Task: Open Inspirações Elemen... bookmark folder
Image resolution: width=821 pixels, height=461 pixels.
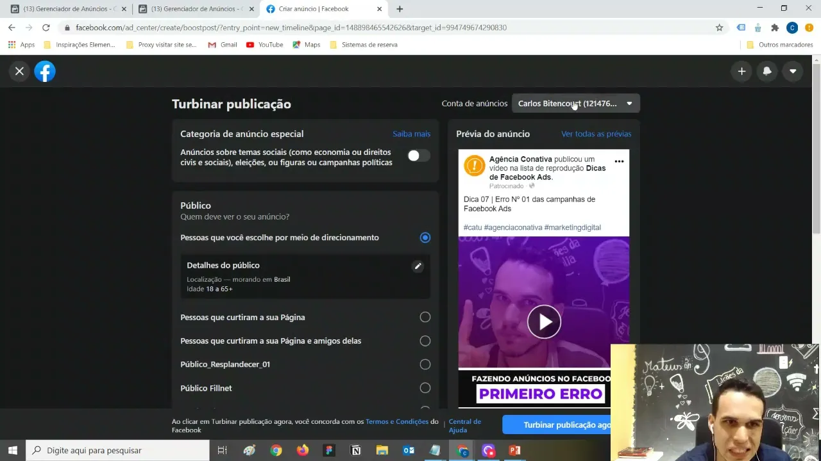Action: pyautogui.click(x=79, y=45)
